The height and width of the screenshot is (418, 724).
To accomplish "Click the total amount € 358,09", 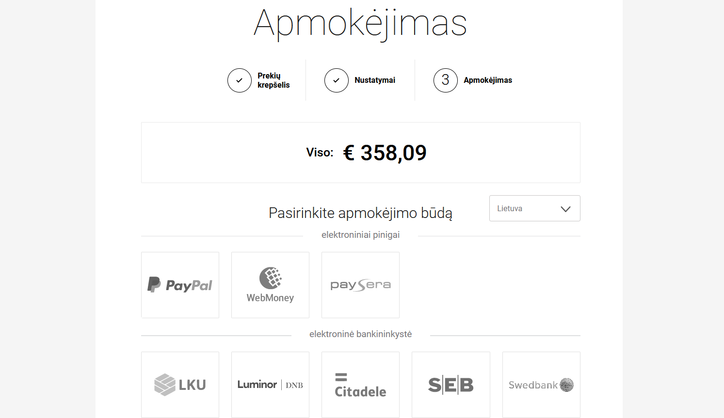I will pos(385,153).
